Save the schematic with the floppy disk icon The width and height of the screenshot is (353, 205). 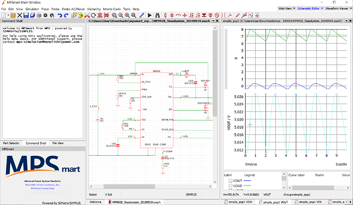tap(26, 15)
